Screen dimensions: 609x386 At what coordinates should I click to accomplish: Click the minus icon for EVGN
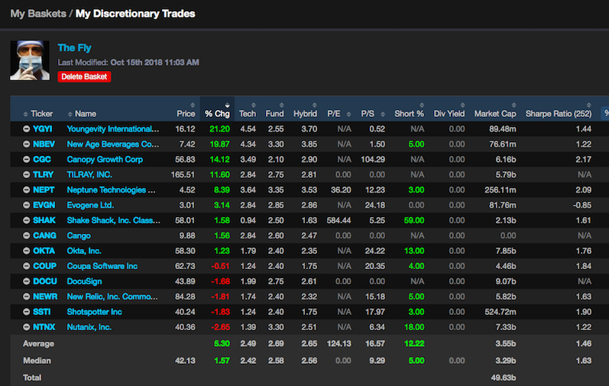pyautogui.click(x=27, y=205)
